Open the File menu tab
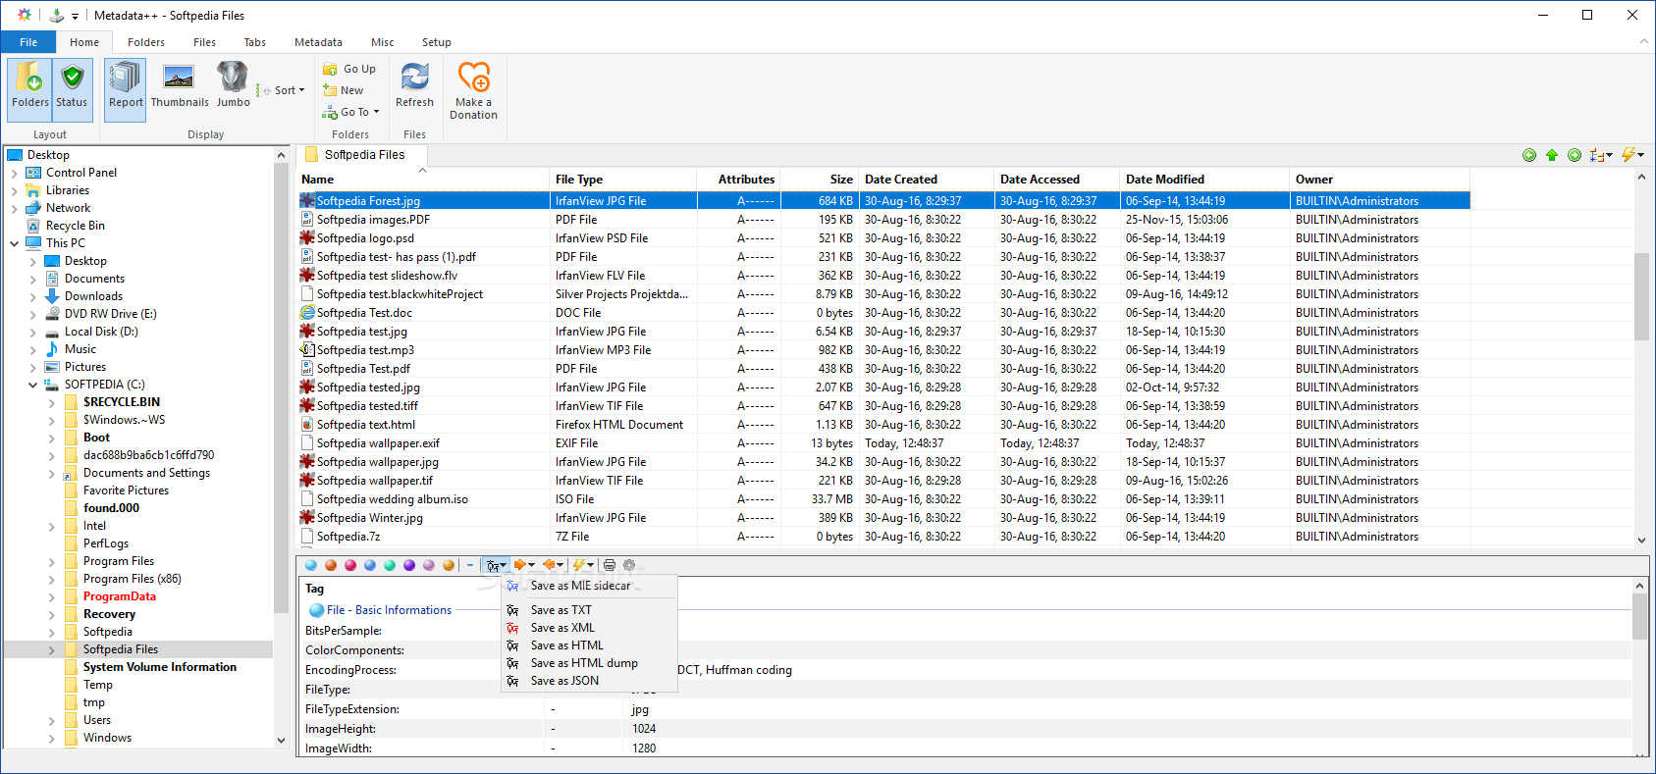Screen dimensions: 1656x774 tap(28, 42)
